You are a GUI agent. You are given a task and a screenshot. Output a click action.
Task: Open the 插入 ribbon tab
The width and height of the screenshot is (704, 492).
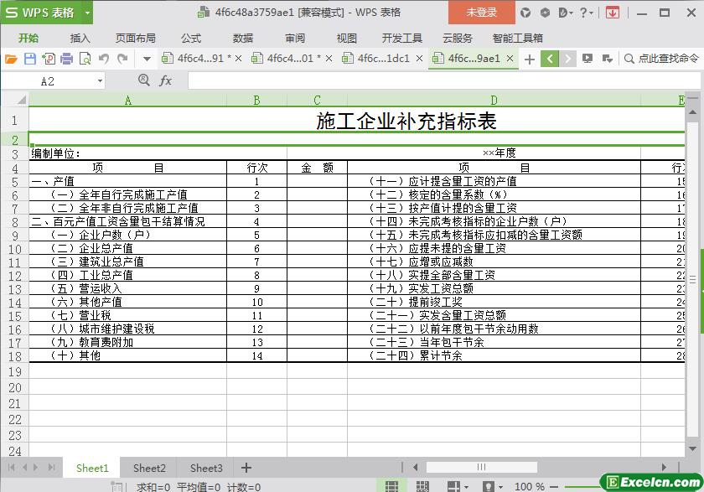pyautogui.click(x=80, y=39)
